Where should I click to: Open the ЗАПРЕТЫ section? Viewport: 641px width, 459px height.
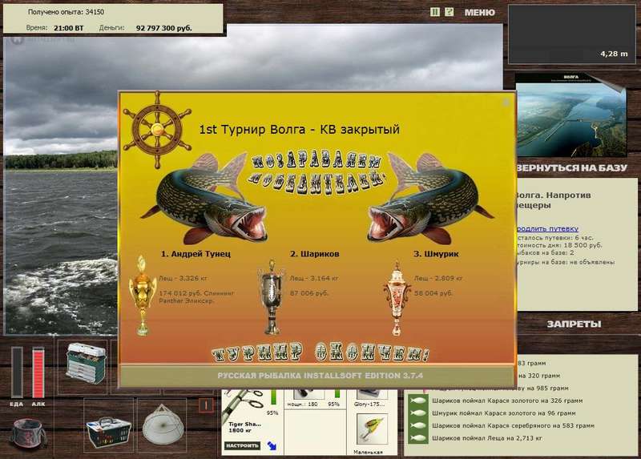(574, 324)
